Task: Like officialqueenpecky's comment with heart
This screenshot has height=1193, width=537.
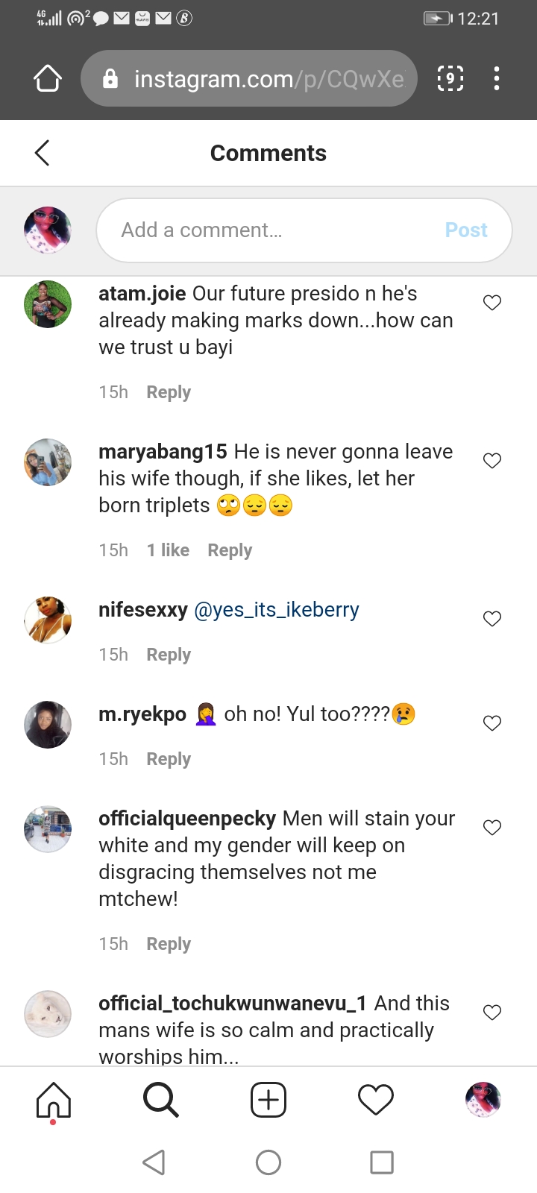Action: tap(492, 828)
